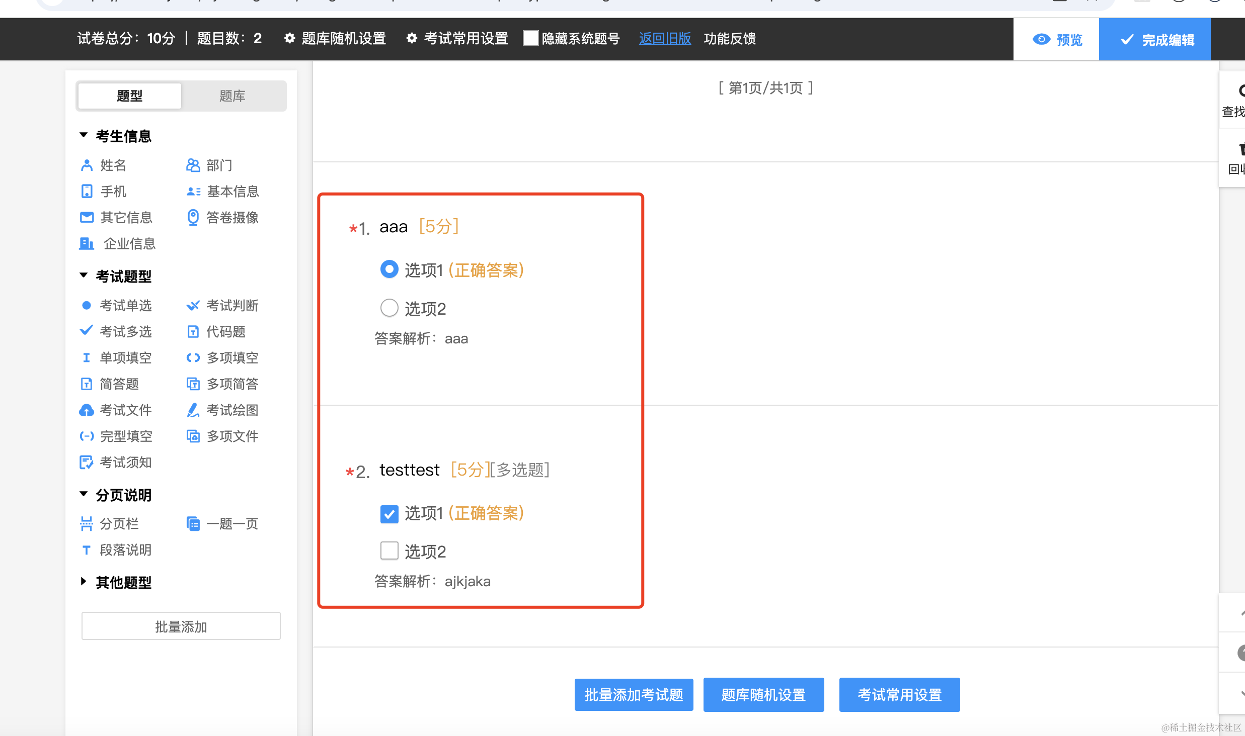Toggle the 隐藏系统题号 checkbox
The image size is (1245, 736).
530,38
